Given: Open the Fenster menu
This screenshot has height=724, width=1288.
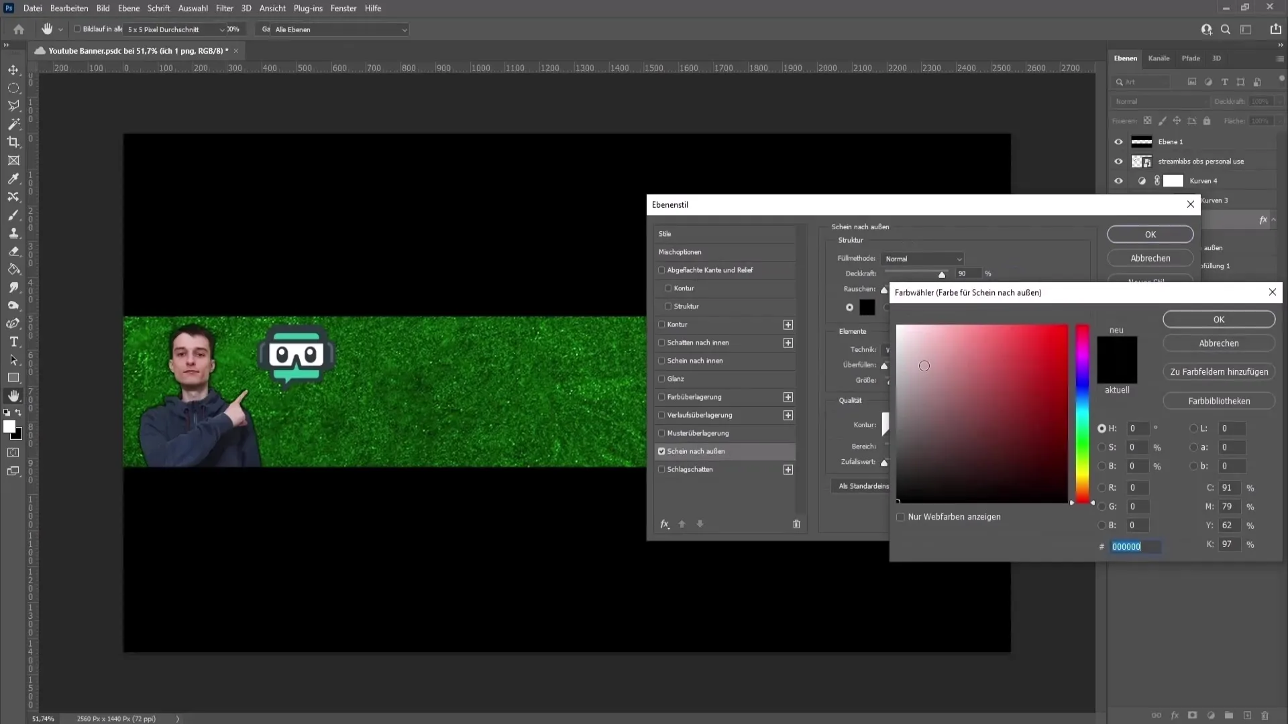Looking at the screenshot, I should tap(343, 8).
